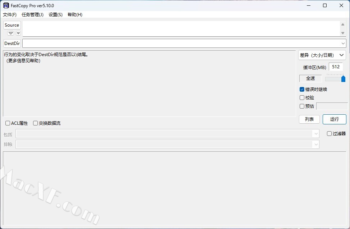Click the Source box scroll-up arrow

343,24
